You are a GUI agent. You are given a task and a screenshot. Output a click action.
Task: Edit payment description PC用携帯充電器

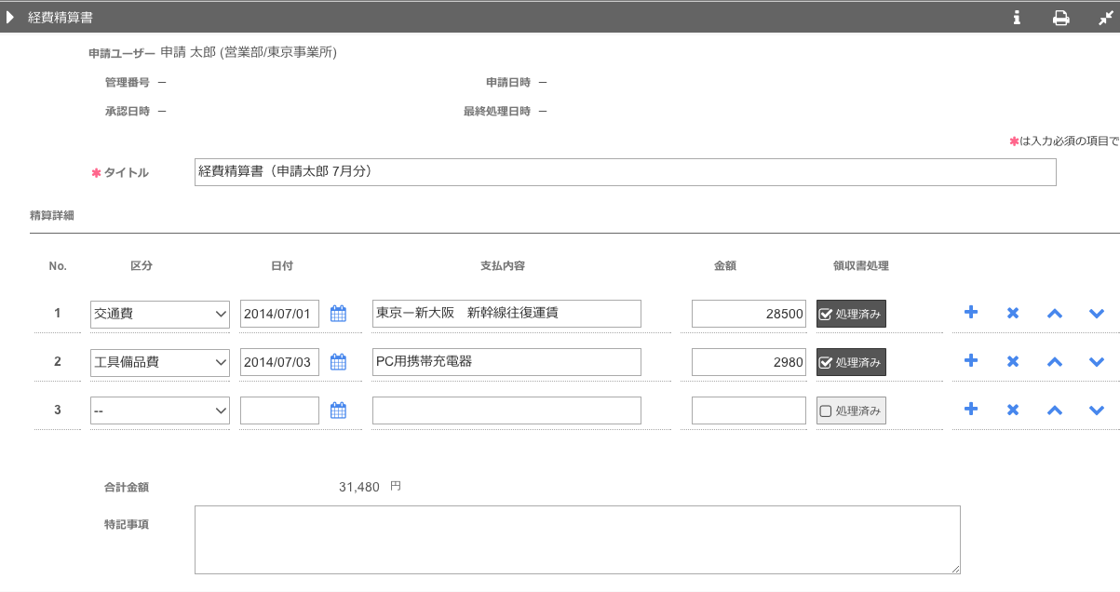506,362
